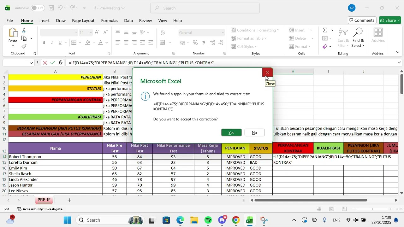The image size is (404, 227).
Task: Click Accessibility: Investigate status
Action: point(40,209)
